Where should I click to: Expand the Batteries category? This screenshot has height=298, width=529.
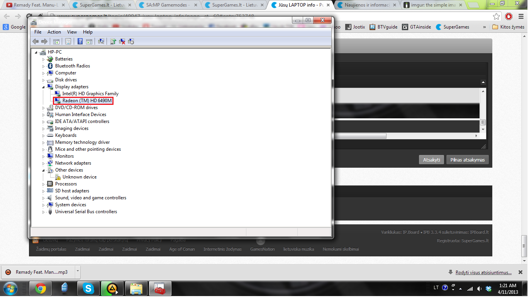(44, 59)
